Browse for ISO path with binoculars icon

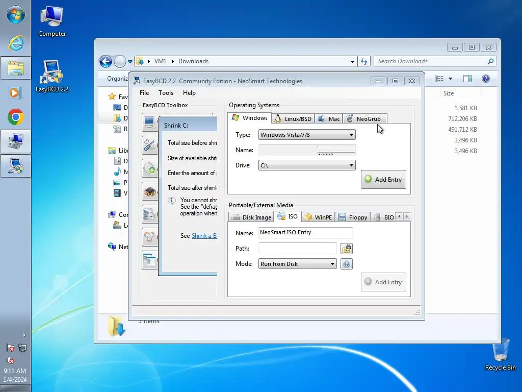pos(347,249)
